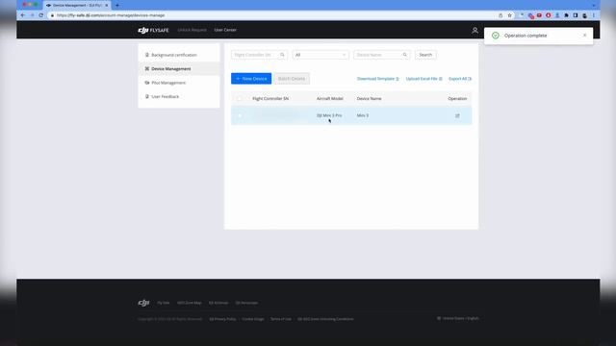Bookmark this page with the star icon
The image size is (616, 346).
(x=509, y=15)
